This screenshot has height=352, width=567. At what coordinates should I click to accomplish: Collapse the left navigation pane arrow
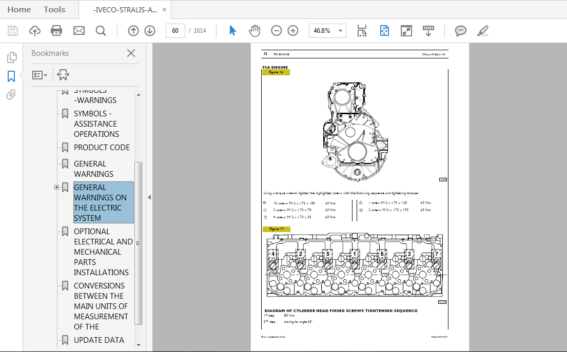tap(149, 197)
